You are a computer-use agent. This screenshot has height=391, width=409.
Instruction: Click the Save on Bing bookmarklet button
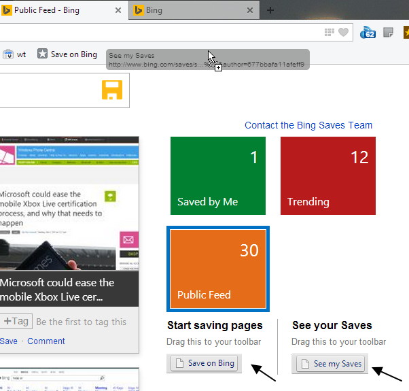click(x=204, y=363)
